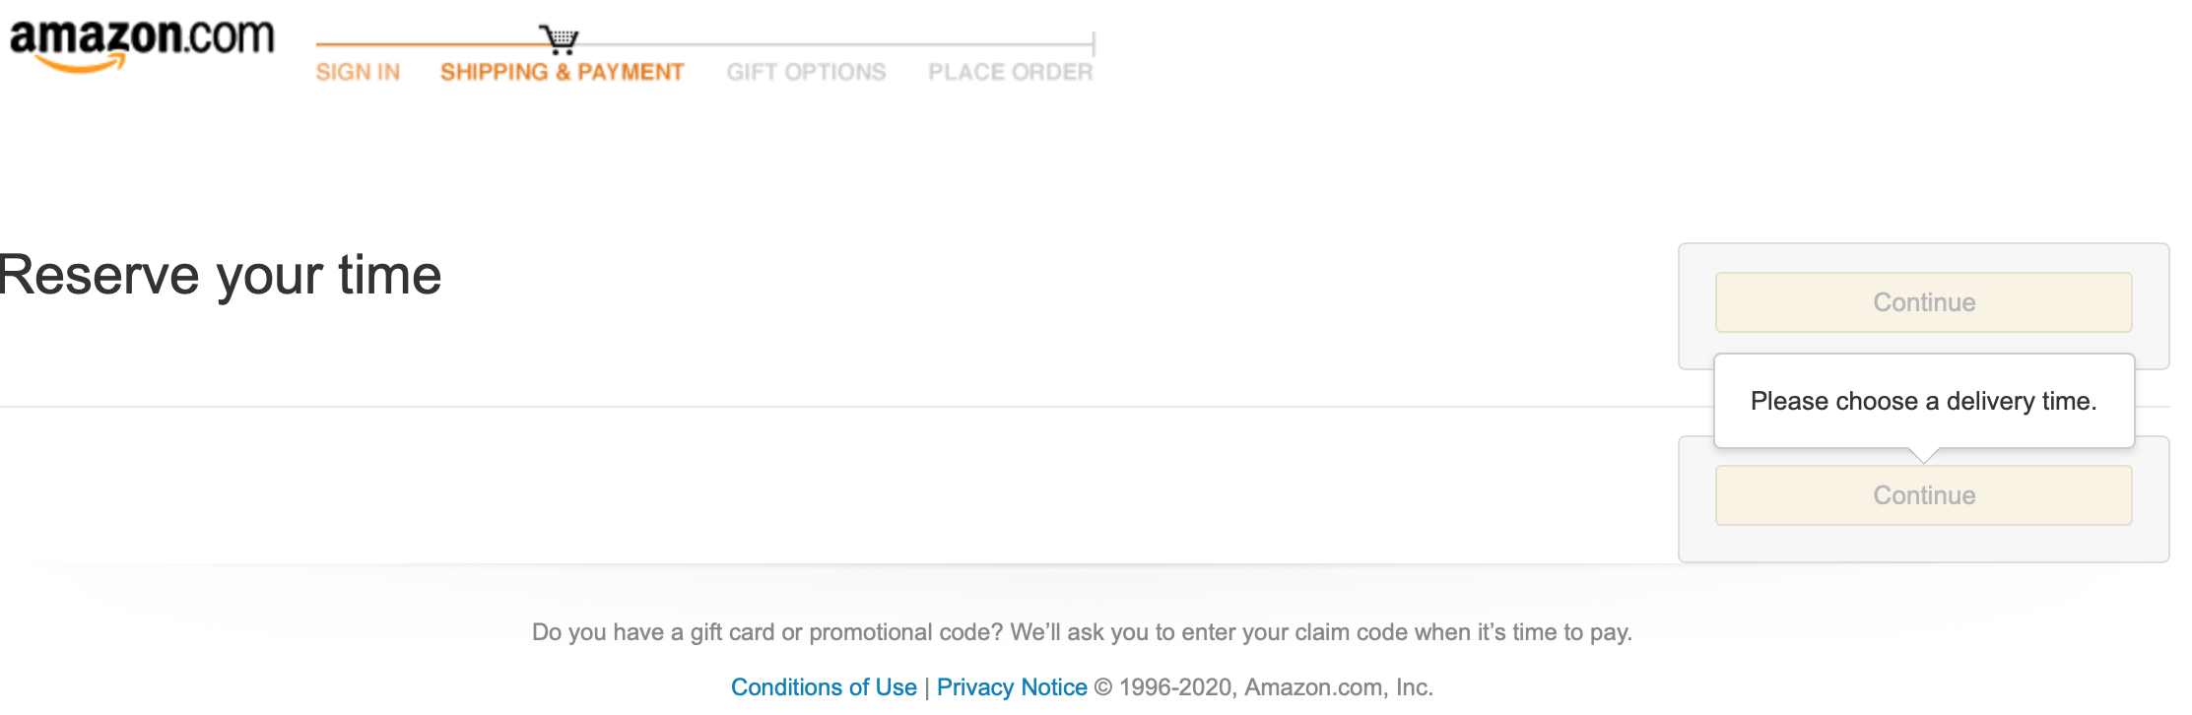
Task: Jump to the PLACE ORDER step
Action: point(1011,72)
